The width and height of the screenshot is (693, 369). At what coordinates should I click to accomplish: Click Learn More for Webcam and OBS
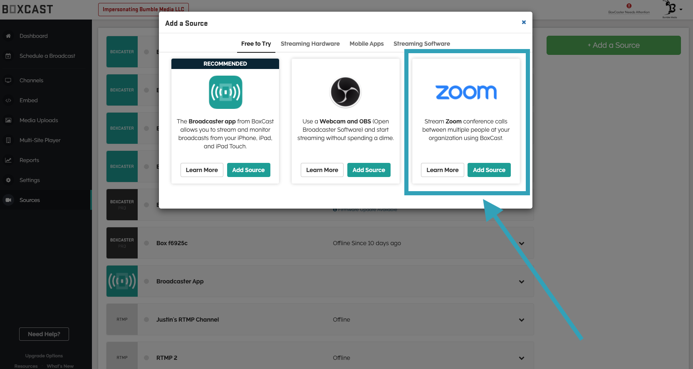[x=322, y=170]
